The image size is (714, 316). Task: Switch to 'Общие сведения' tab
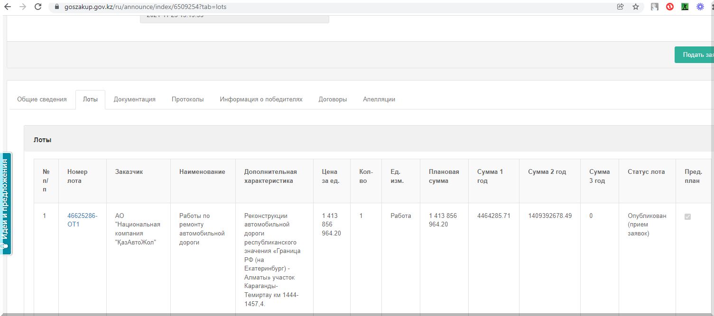42,99
